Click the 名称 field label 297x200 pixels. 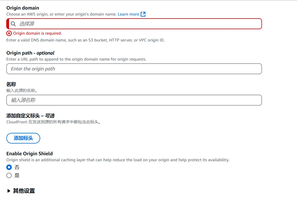pos(11,84)
